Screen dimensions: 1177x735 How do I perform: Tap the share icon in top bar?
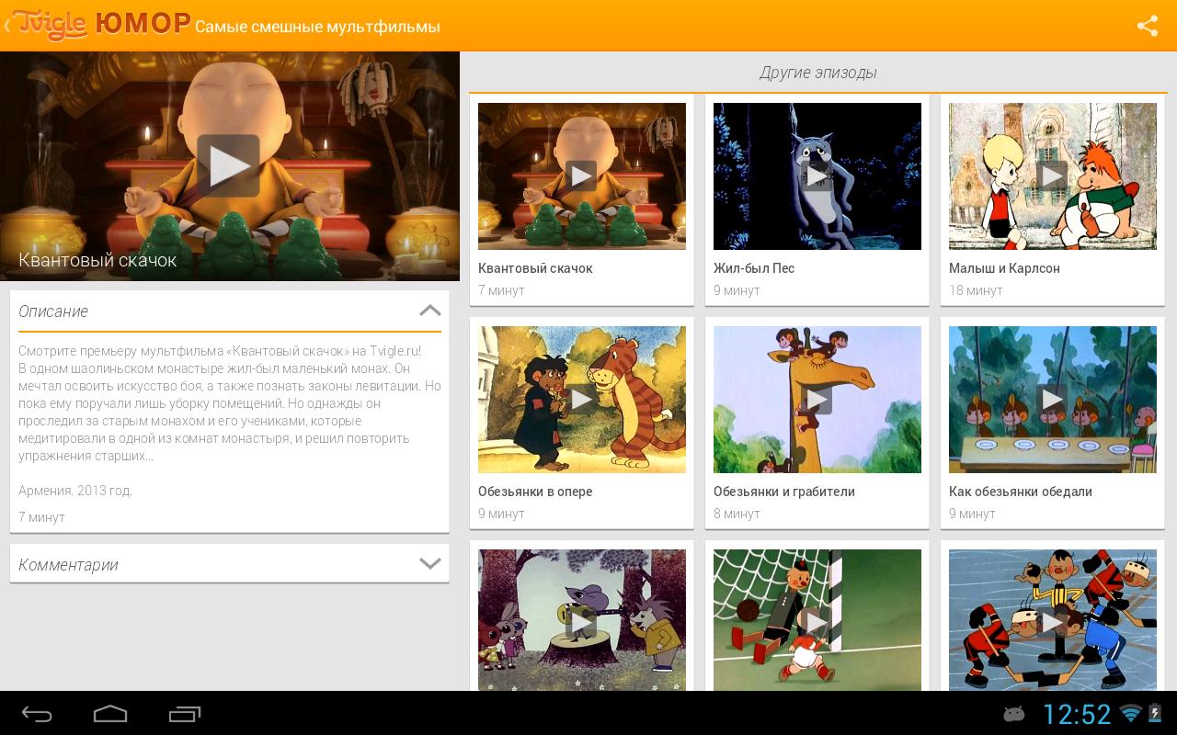[x=1147, y=26]
